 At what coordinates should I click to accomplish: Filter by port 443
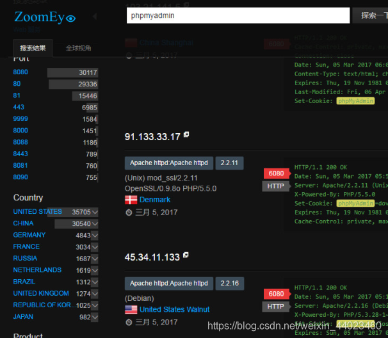19,107
